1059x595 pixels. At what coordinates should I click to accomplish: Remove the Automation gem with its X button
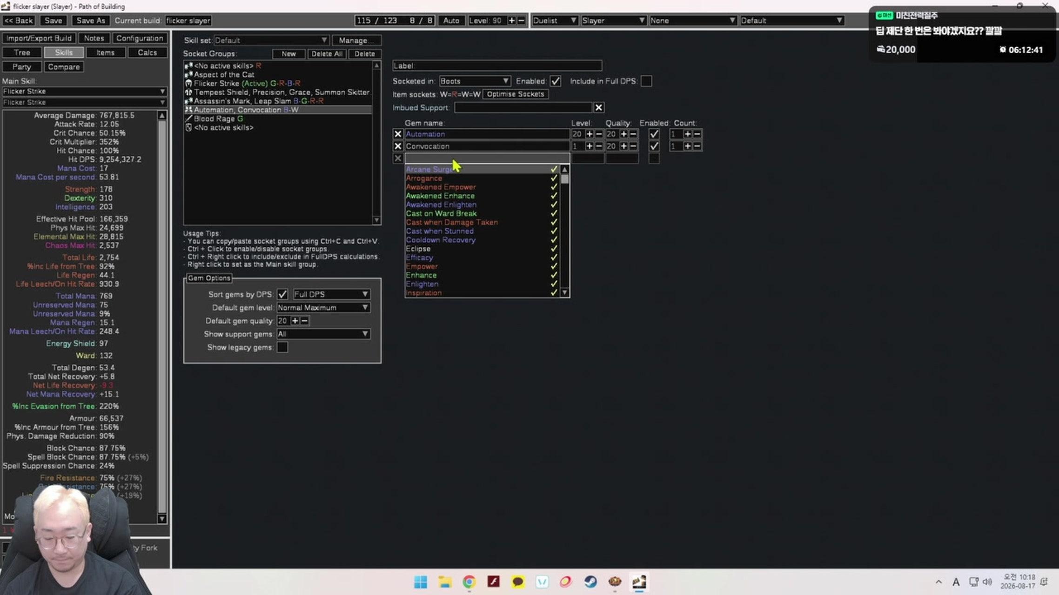(398, 134)
